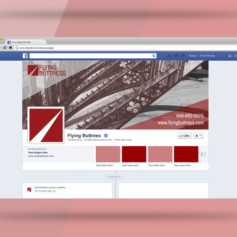The image size is (237, 237).
Task: Open fourth 'Your item here' link
Action: pos(182,165)
